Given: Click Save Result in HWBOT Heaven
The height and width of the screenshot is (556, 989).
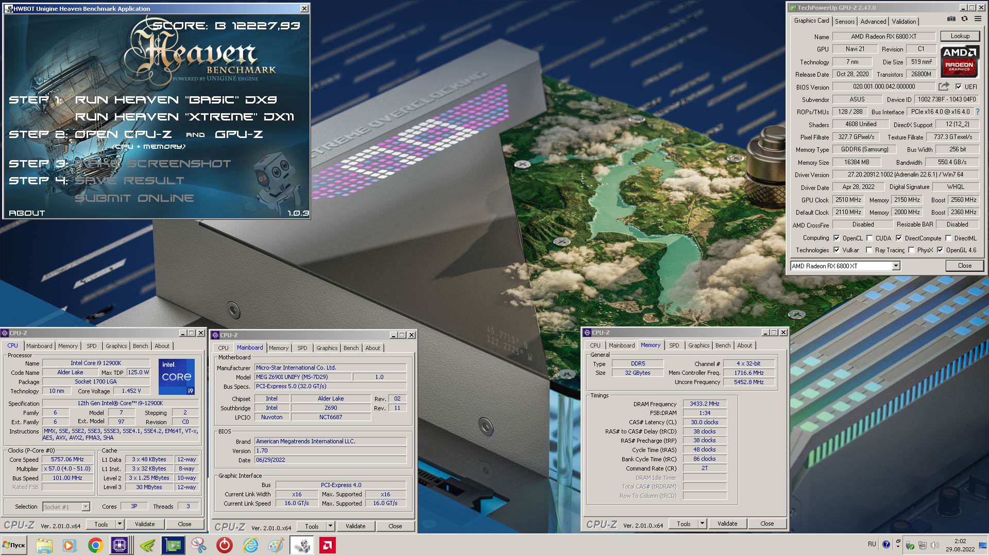Looking at the screenshot, I should tap(129, 181).
